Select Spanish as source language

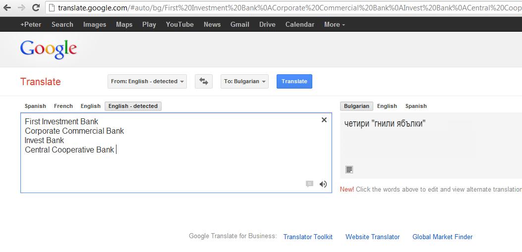click(35, 106)
